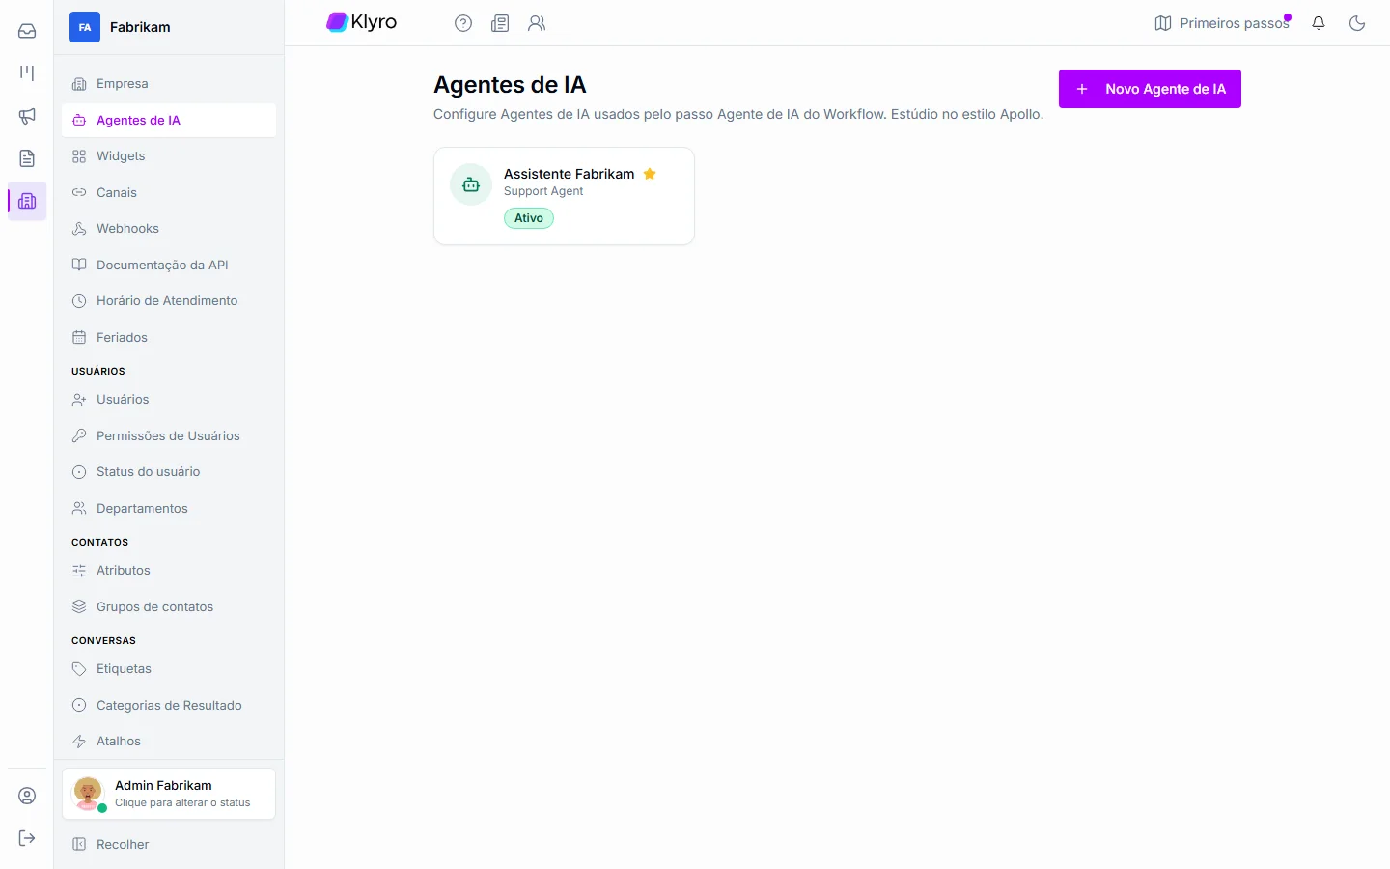
Task: Open Atributos page
Action: pos(169,571)
